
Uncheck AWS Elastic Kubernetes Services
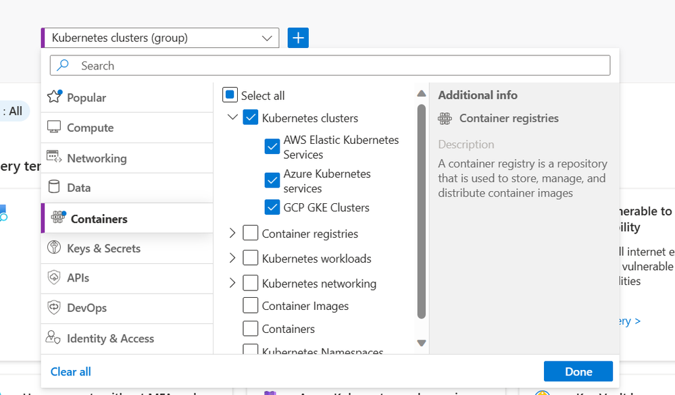point(272,147)
